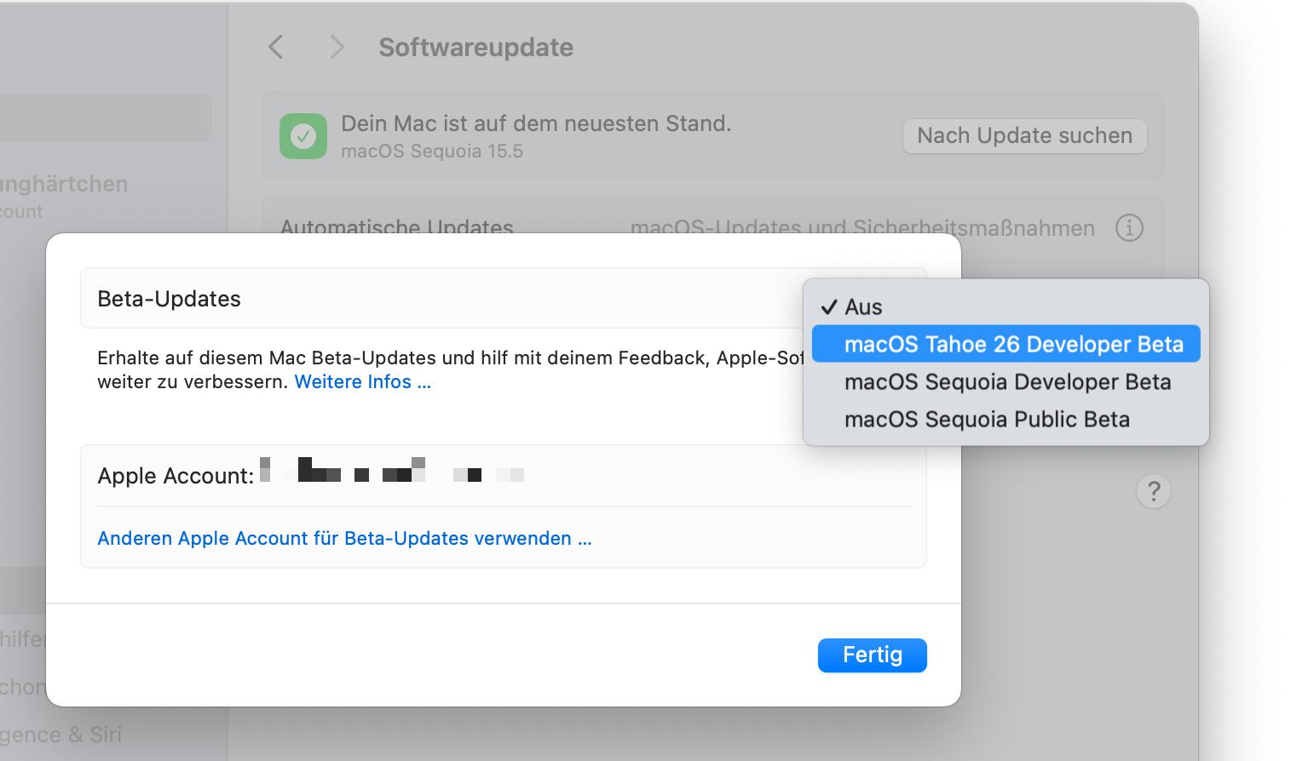Click the back navigation chevron
This screenshot has width=1291, height=761.
click(275, 47)
